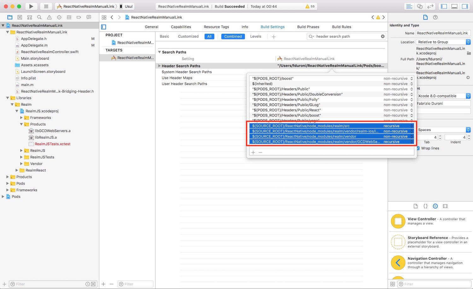
Task: Toggle the Debug area visibility
Action: 454,6
